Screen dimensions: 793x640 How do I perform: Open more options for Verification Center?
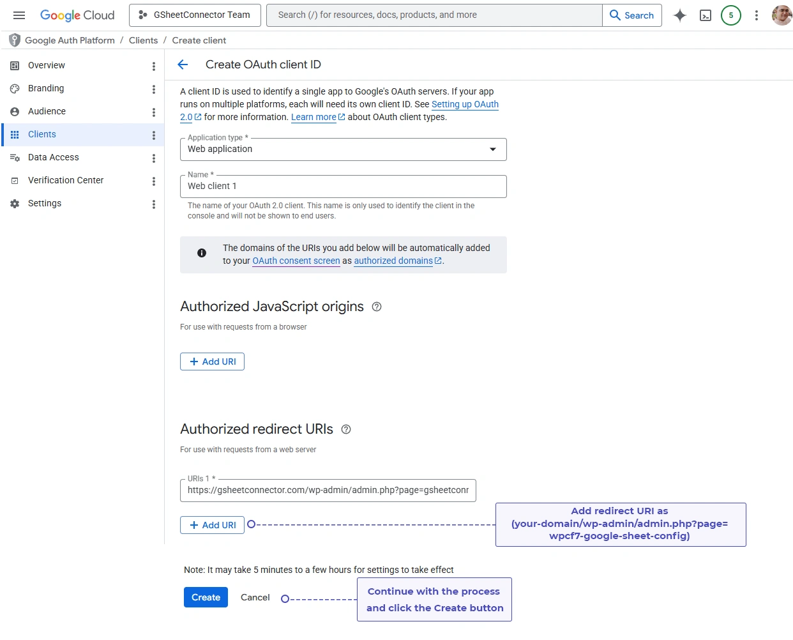pyautogui.click(x=154, y=181)
